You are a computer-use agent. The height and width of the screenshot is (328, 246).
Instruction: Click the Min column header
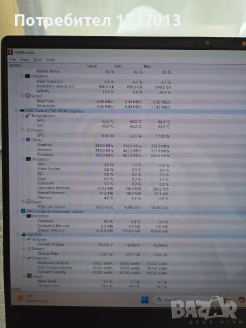(x=128, y=66)
